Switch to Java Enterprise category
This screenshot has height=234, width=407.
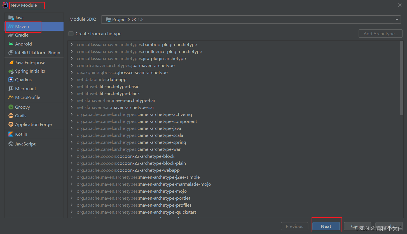34,62
